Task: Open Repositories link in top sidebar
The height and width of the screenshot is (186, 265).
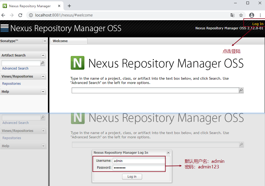Action: (x=11, y=84)
